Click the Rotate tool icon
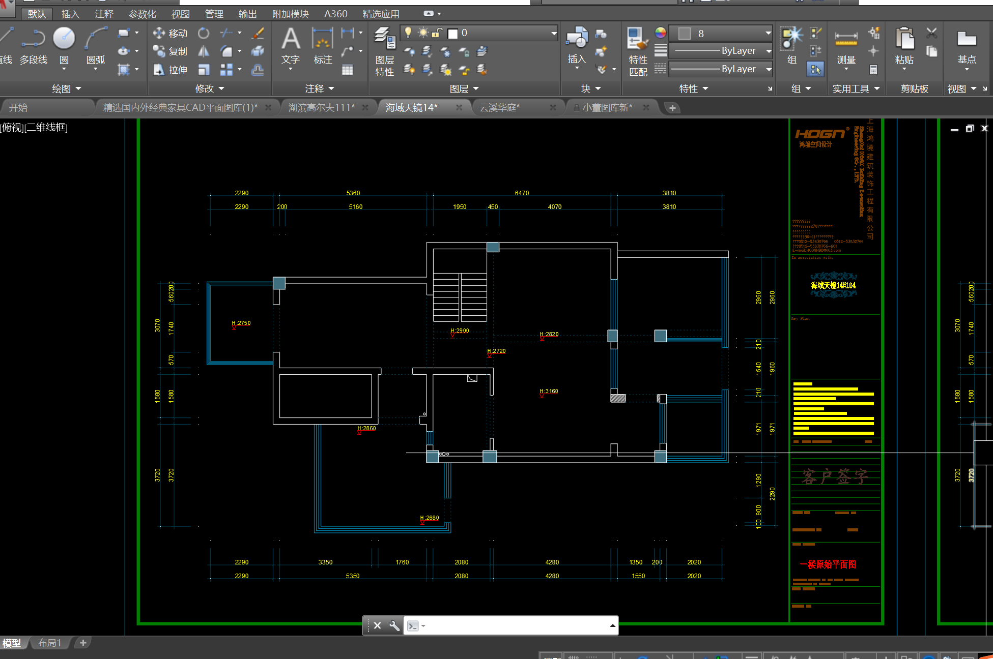The width and height of the screenshot is (993, 659). click(204, 34)
